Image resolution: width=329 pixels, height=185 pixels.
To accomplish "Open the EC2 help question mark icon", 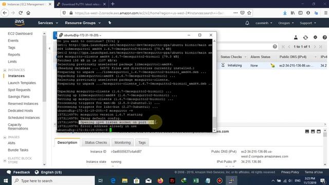I will pos(324,38).
